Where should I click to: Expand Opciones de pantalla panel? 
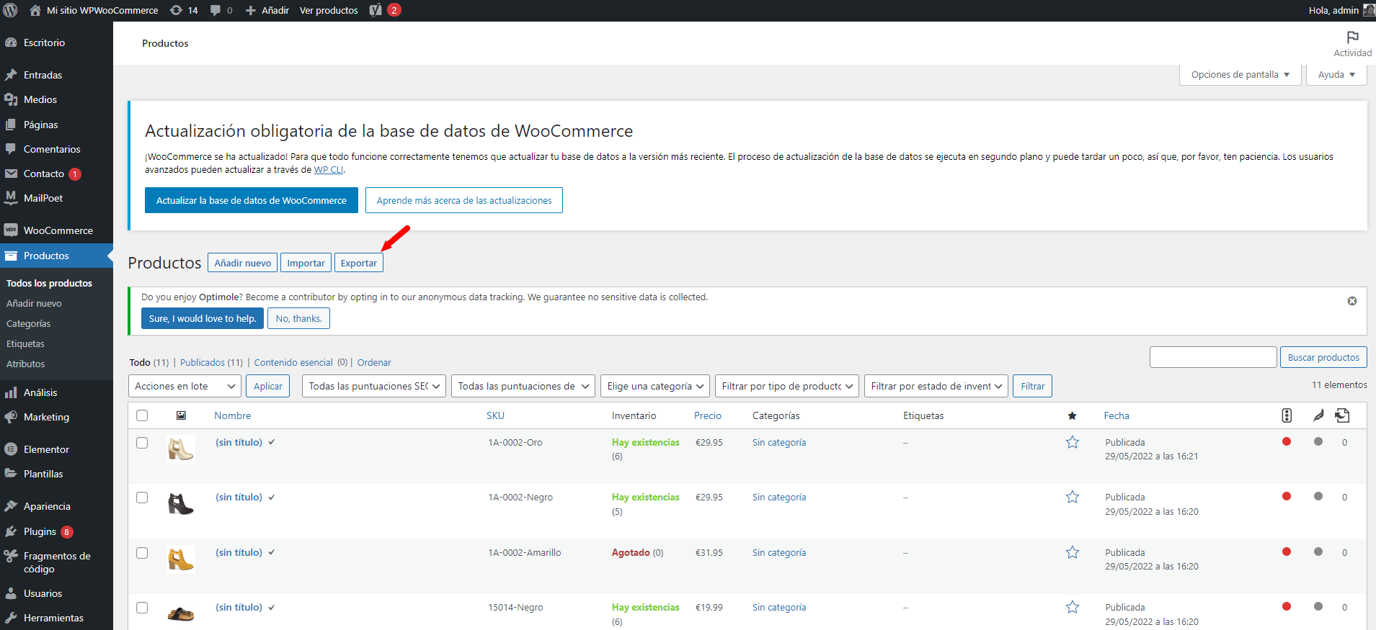pyautogui.click(x=1240, y=75)
